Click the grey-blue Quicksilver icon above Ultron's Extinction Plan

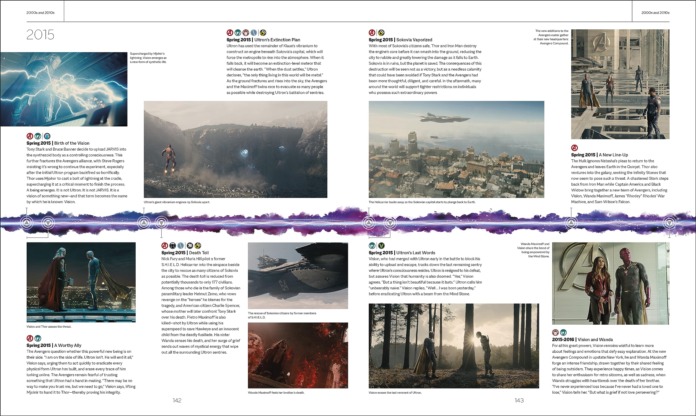click(254, 33)
